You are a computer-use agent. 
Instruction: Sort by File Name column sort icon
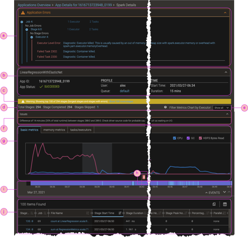click(88, 213)
